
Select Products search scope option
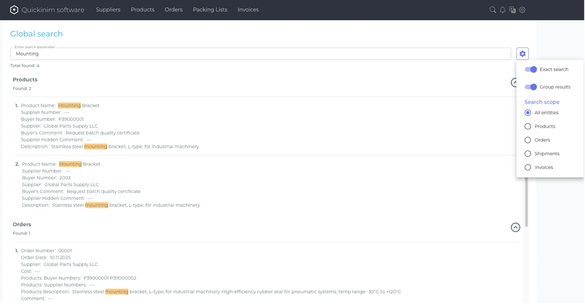pyautogui.click(x=528, y=126)
